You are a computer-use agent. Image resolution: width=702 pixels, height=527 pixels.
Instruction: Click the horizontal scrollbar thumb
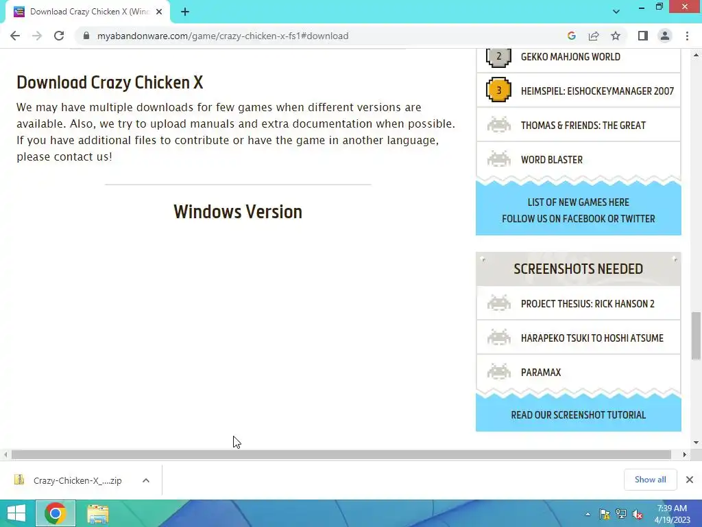tap(341, 455)
